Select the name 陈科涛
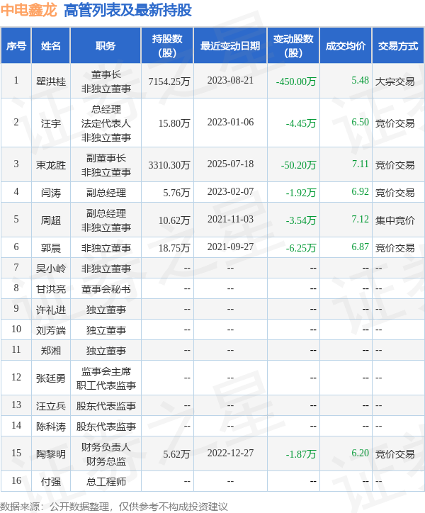The image size is (425, 513). click(51, 427)
